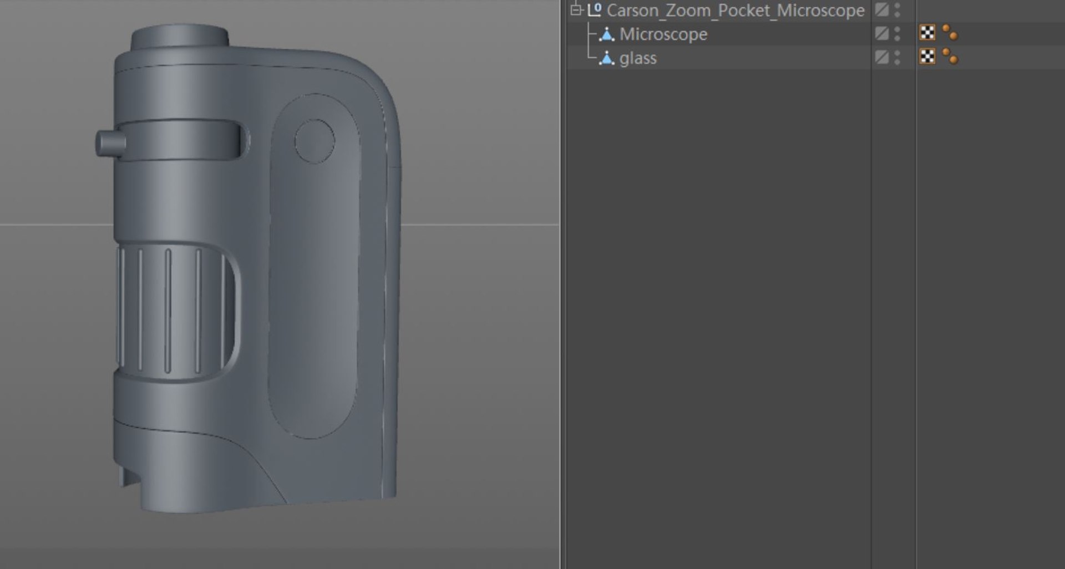
Task: Select the orange Phong tag on Microscope
Action: coord(950,33)
